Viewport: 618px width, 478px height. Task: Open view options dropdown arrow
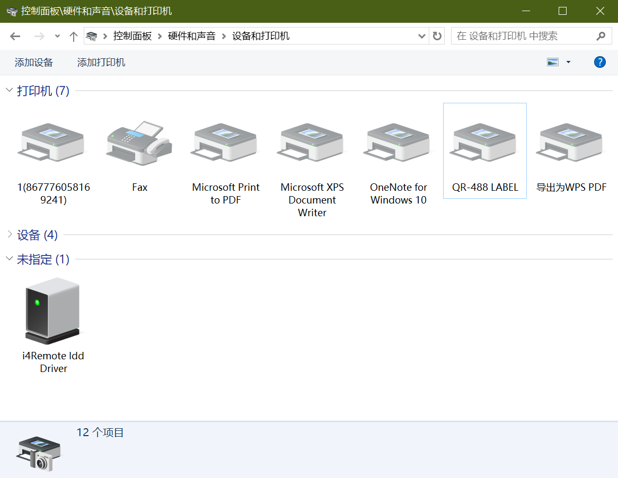pos(568,62)
